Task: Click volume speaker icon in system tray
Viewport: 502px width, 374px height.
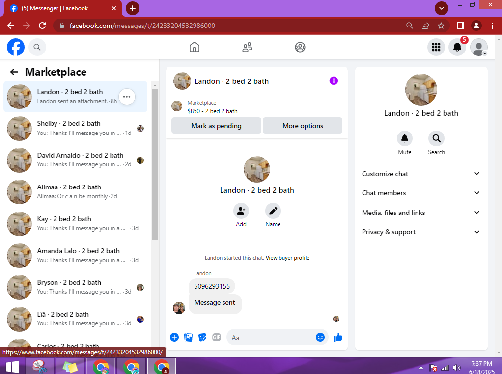Action: click(x=457, y=368)
